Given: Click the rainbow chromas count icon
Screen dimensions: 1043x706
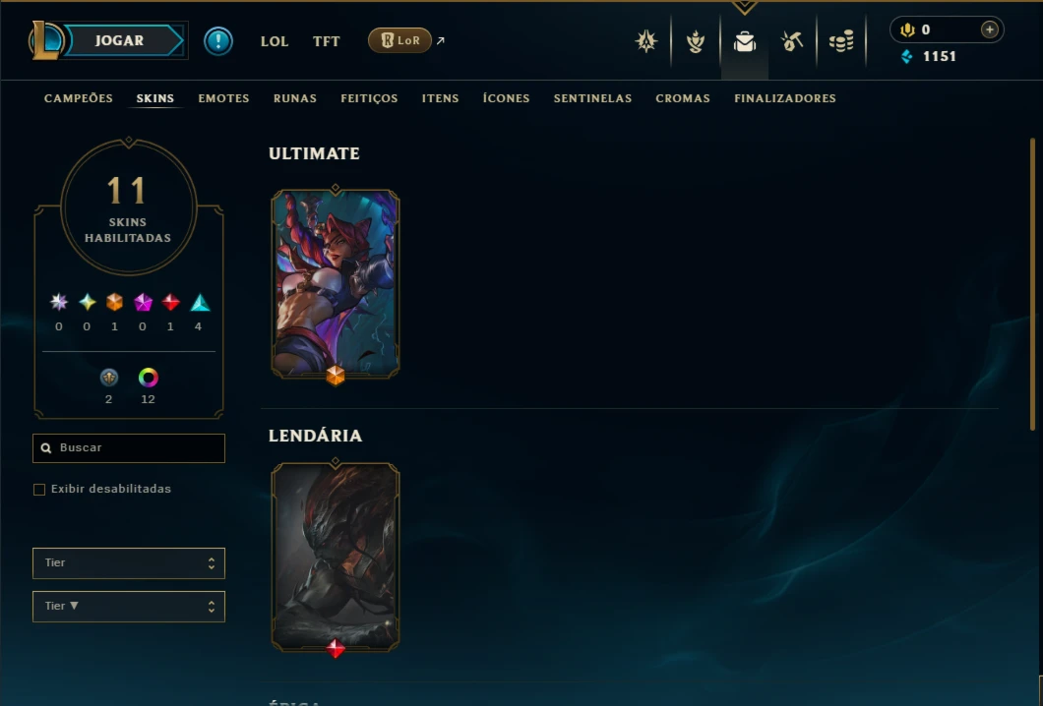Looking at the screenshot, I should point(149,378).
